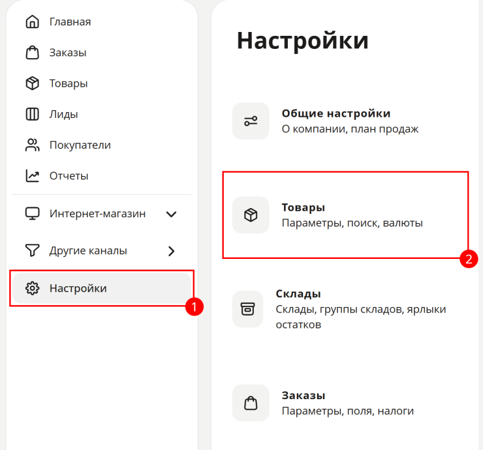483x450 pixels.
Task: Click the archive icon of Склады
Action: [247, 308]
